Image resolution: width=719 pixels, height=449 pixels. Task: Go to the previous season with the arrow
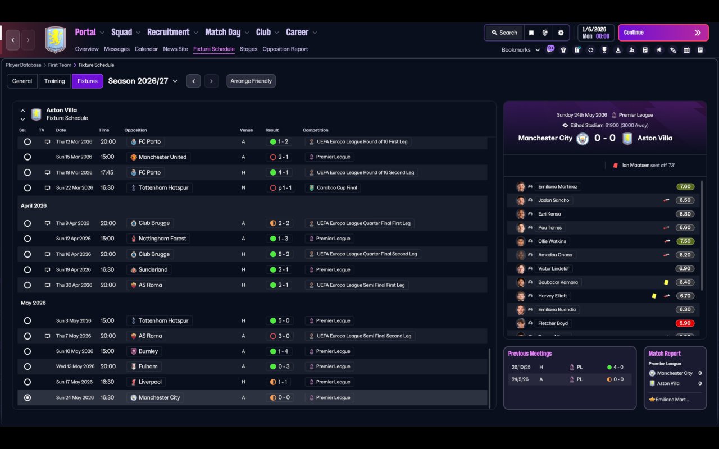[x=193, y=81]
